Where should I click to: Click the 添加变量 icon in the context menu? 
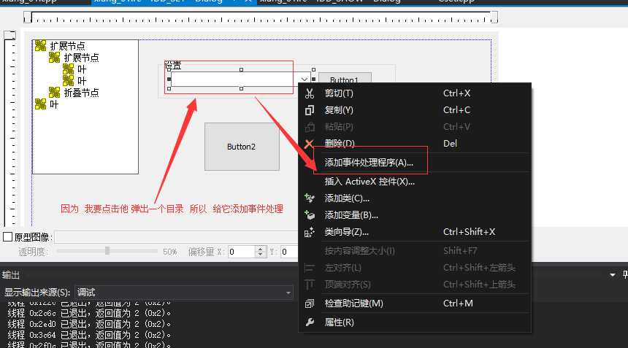[x=309, y=215]
